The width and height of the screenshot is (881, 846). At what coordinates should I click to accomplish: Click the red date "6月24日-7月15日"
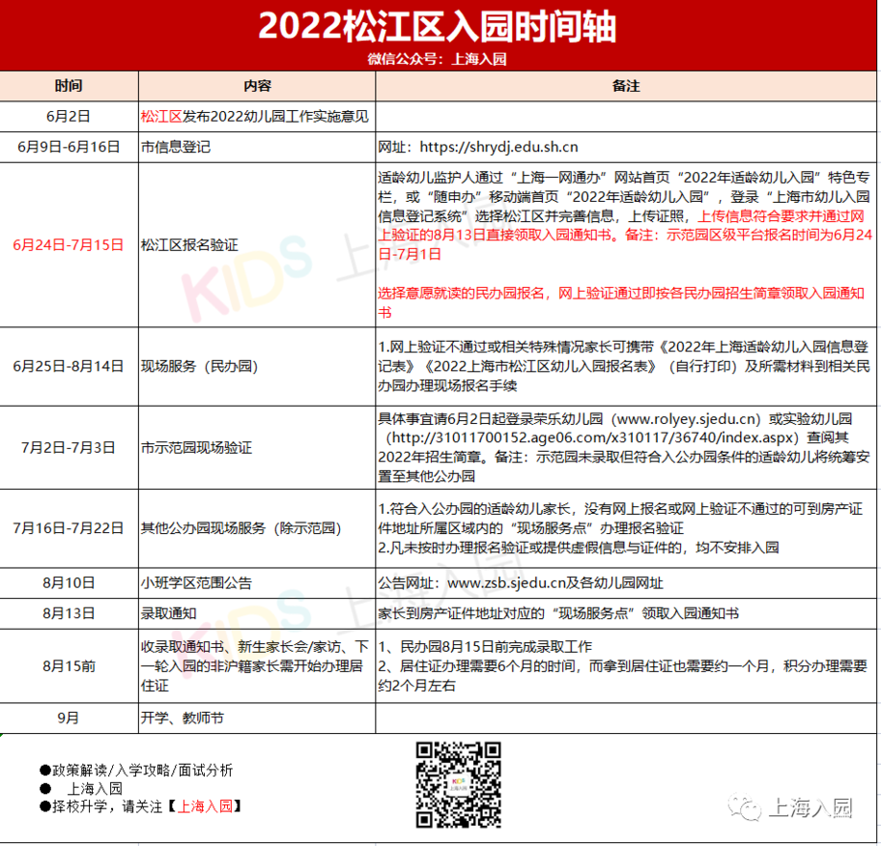pyautogui.click(x=69, y=245)
